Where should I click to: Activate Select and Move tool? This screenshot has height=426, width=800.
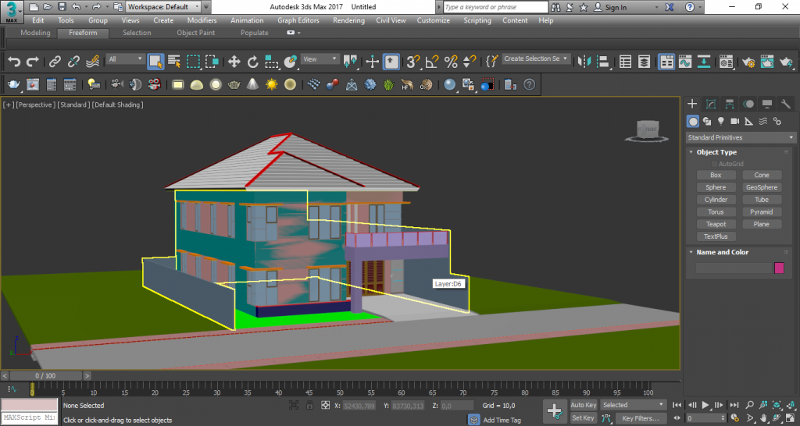point(234,62)
